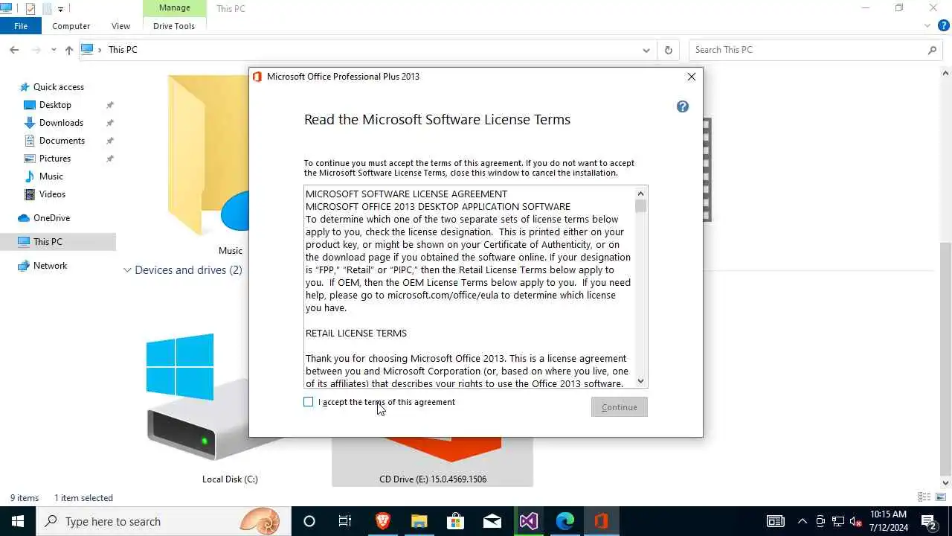Open Downloads in the navigation pane
952x536 pixels.
pos(61,123)
